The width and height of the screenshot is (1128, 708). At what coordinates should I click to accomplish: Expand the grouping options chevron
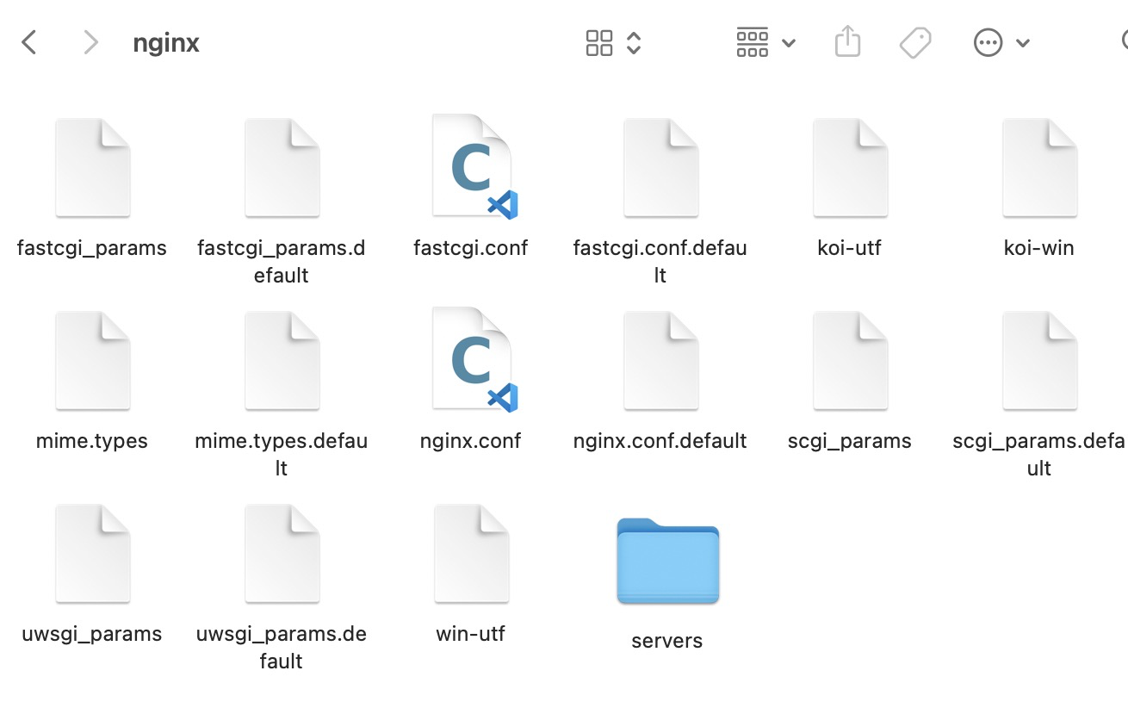pos(788,43)
